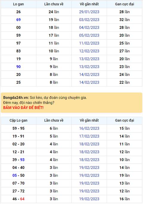The image size is (143, 204).
Task: Open the 04/02/2023 date link
Action: coord(89,27)
